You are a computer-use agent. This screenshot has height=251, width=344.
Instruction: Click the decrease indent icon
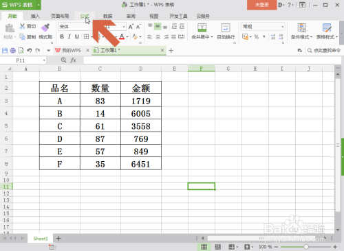(174, 27)
